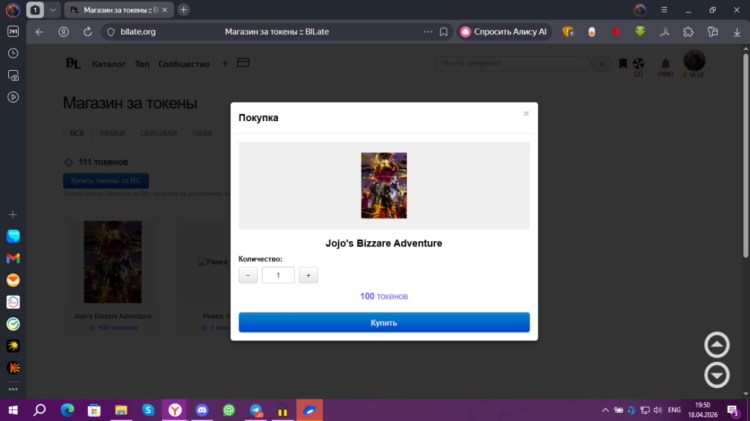
Task: Open the notifications bell showing 166
Action: 666,63
